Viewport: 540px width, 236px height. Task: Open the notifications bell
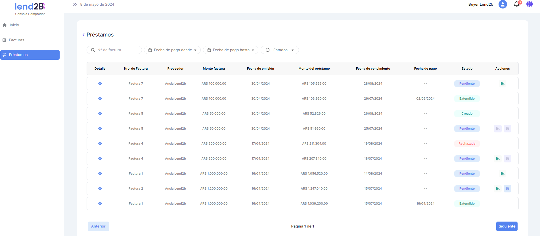click(x=516, y=5)
